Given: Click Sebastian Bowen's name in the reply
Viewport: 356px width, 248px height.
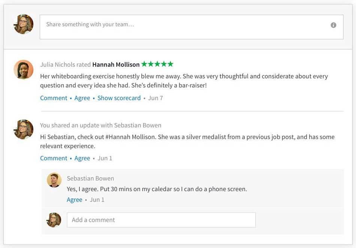Looking at the screenshot, I should point(90,178).
